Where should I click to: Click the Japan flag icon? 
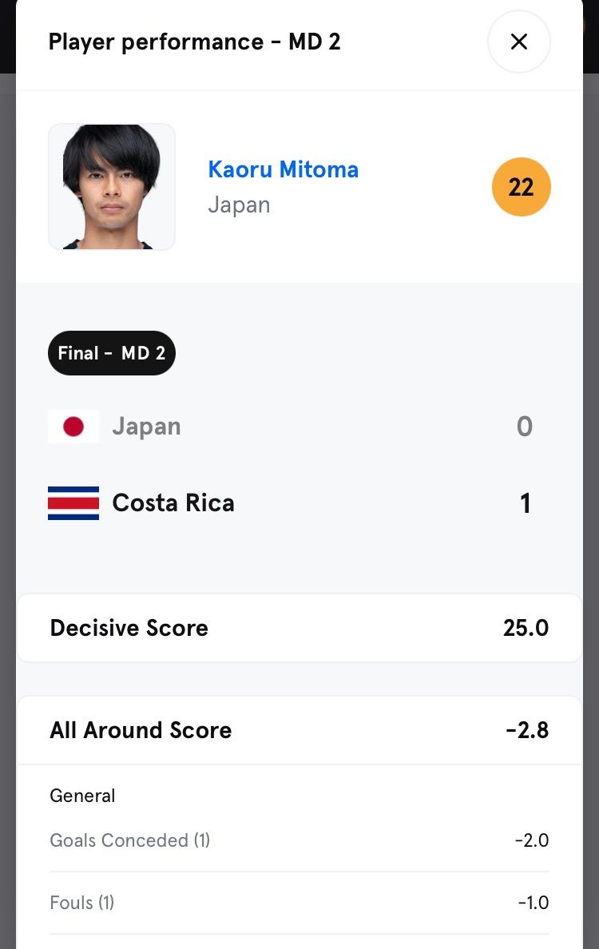pos(73,427)
